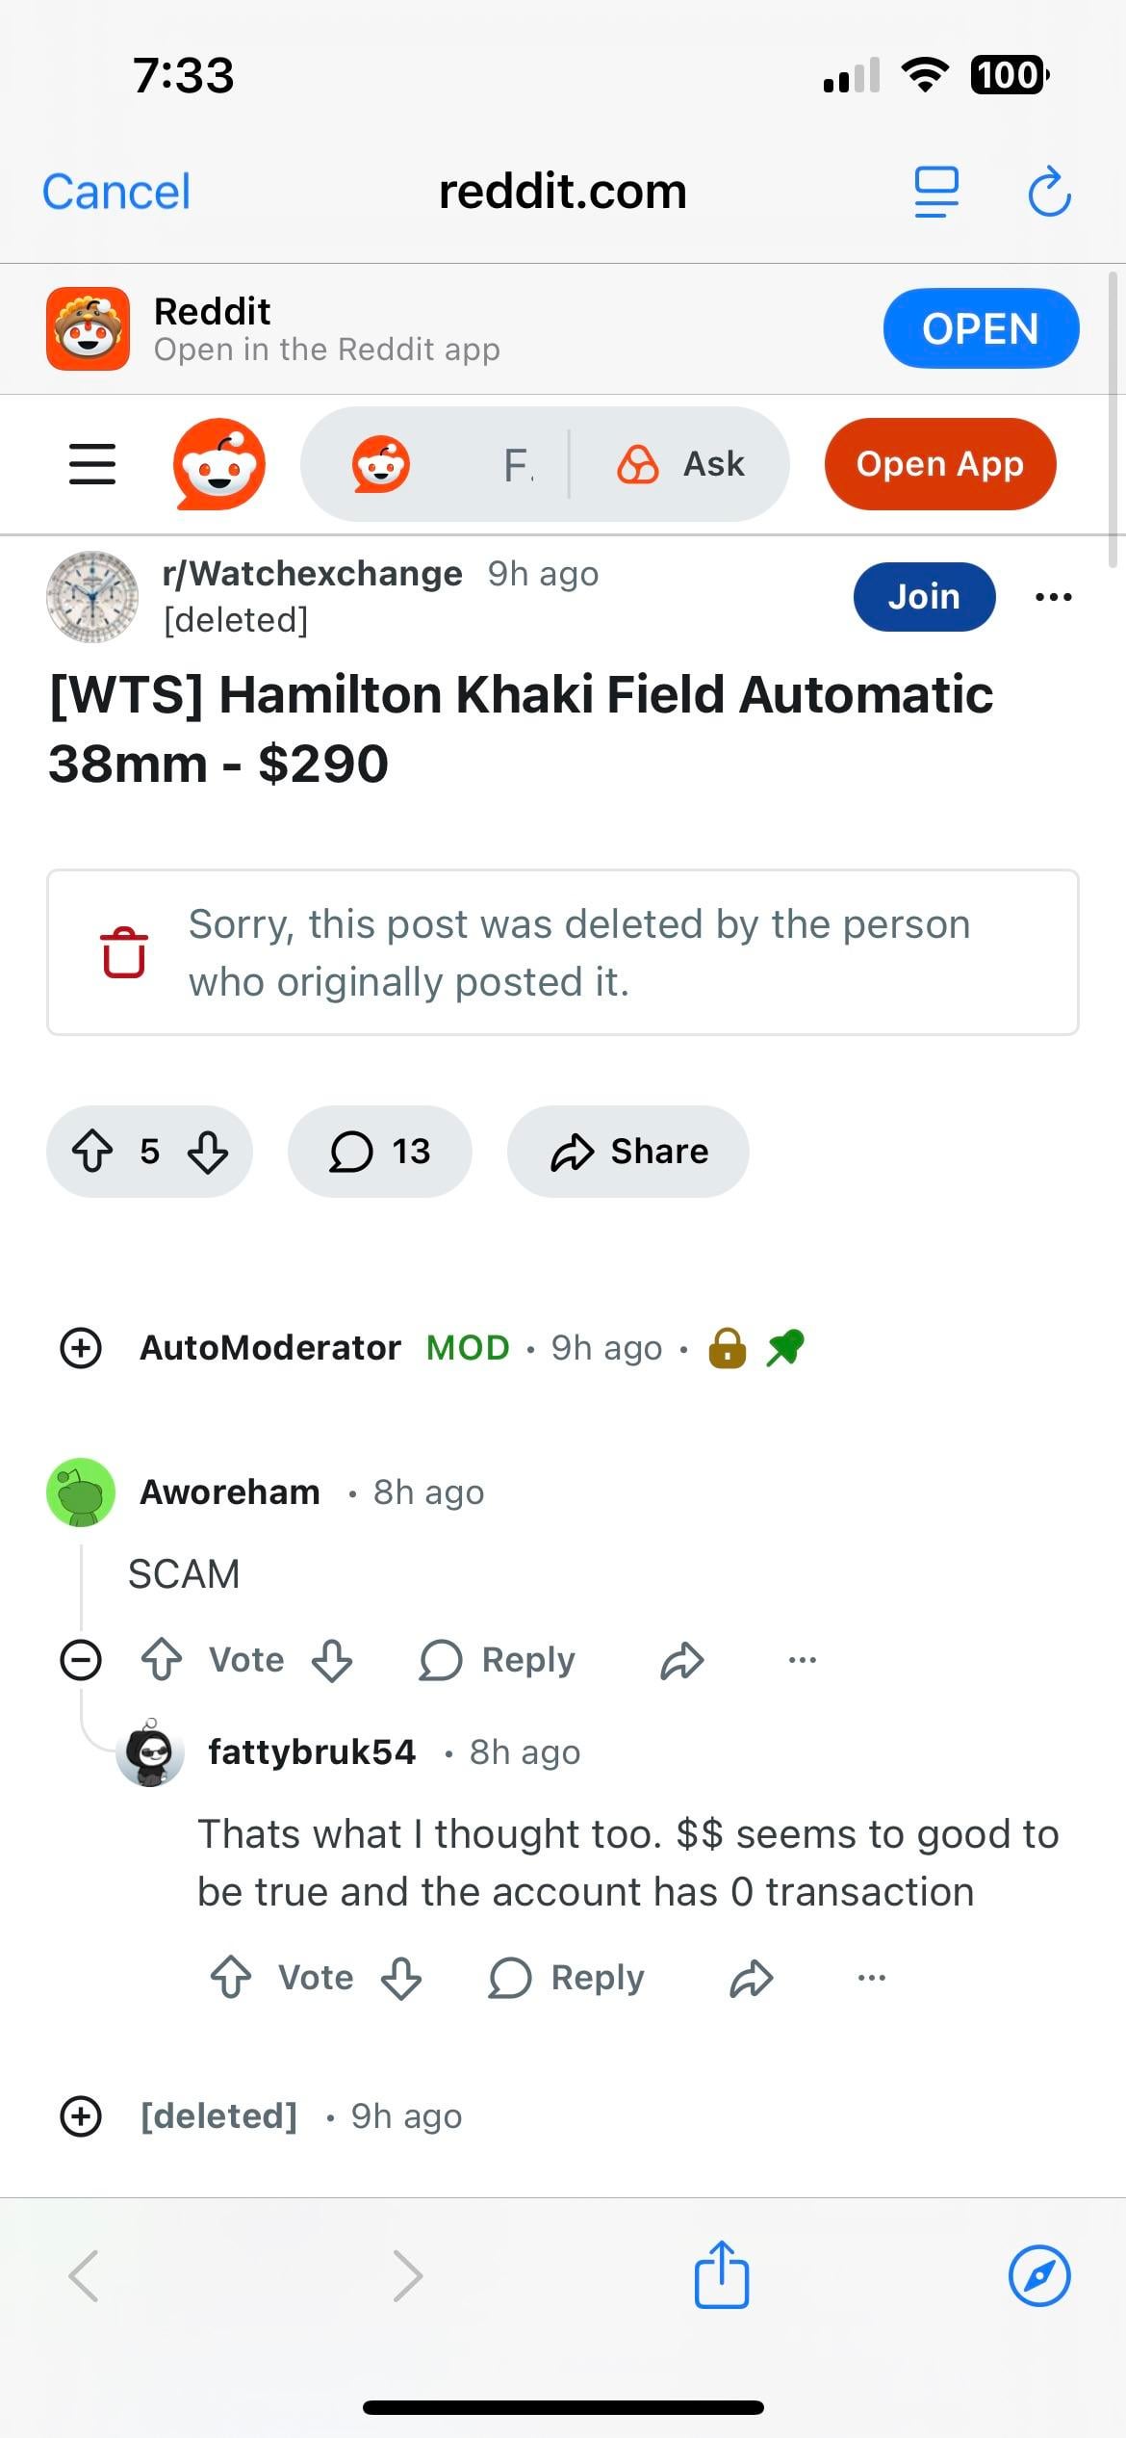Upvote the Hamilton Khaki Field post

pos(93,1151)
